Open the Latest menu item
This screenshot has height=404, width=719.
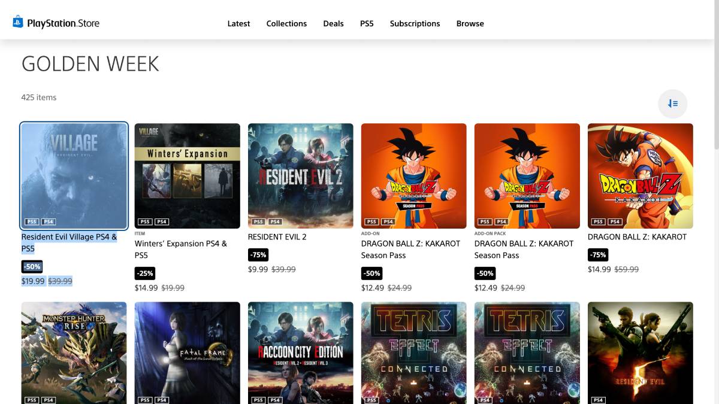tap(238, 23)
